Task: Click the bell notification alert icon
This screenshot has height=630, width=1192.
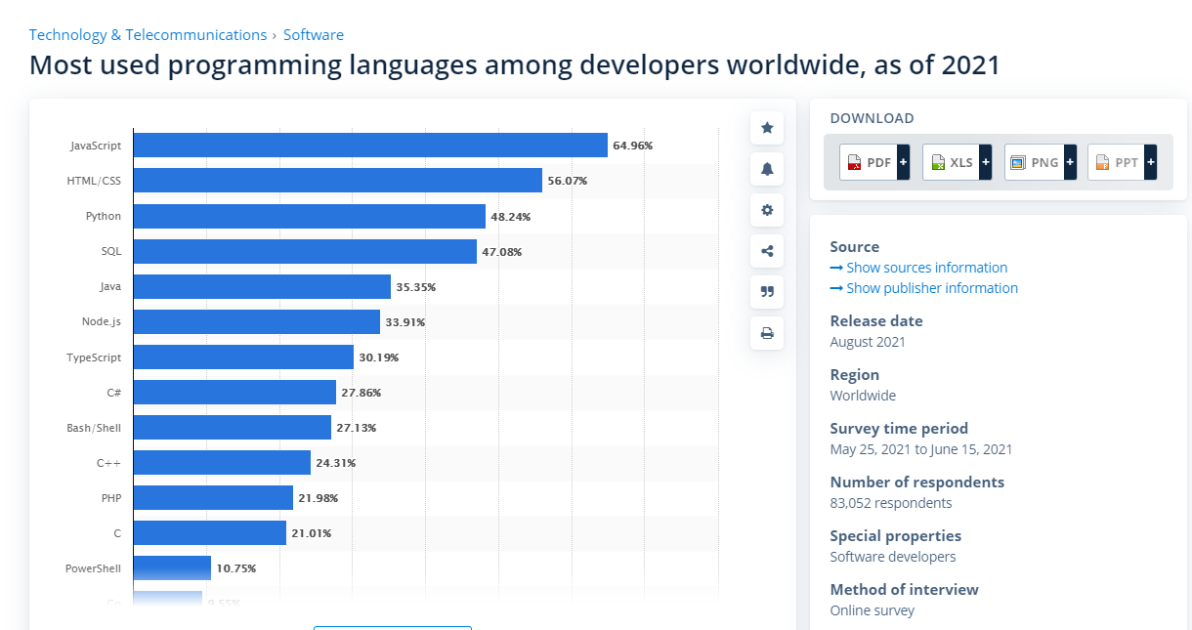Action: tap(767, 169)
